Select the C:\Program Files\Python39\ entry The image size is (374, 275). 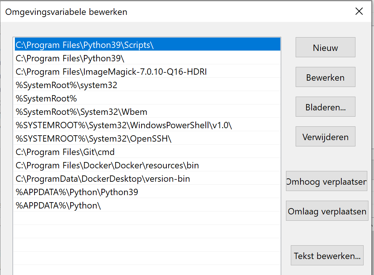(x=70, y=58)
